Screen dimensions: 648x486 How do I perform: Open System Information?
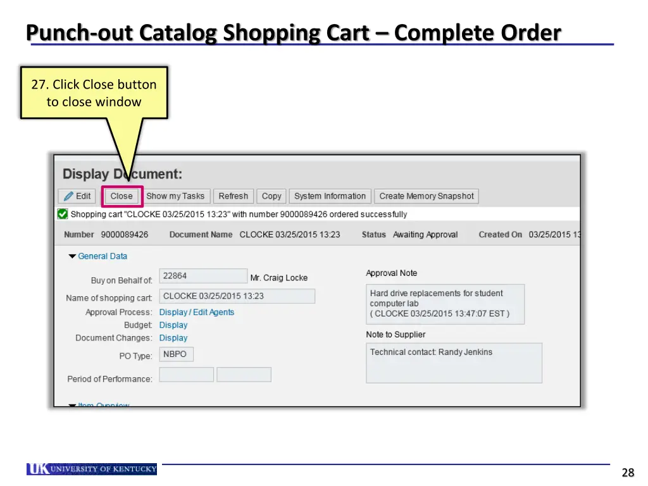330,196
